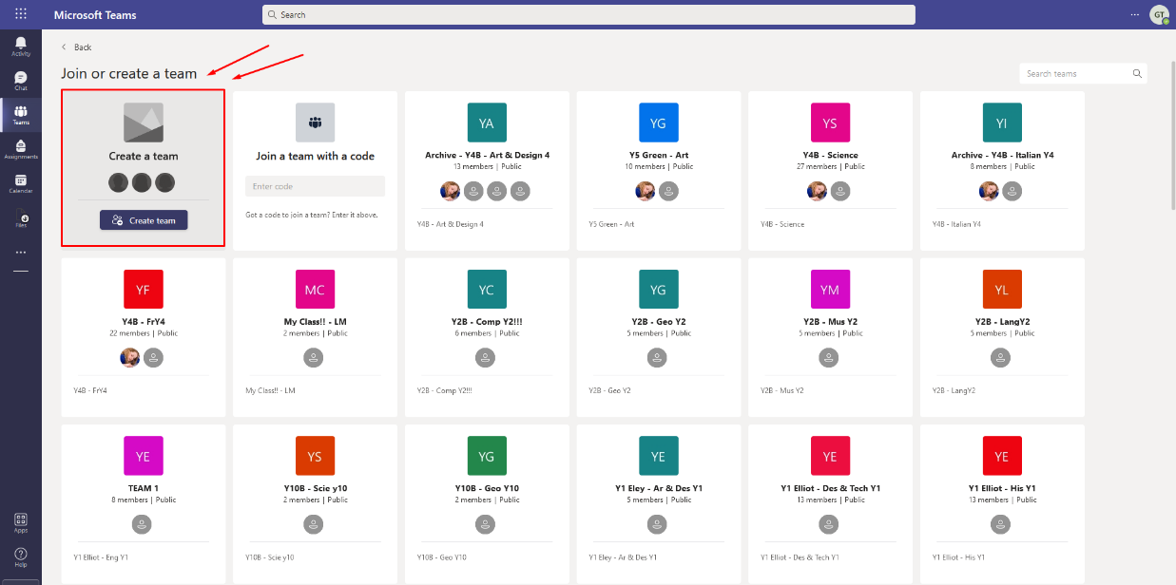The width and height of the screenshot is (1176, 585).
Task: Click the Search teams box
Action: [1083, 73]
